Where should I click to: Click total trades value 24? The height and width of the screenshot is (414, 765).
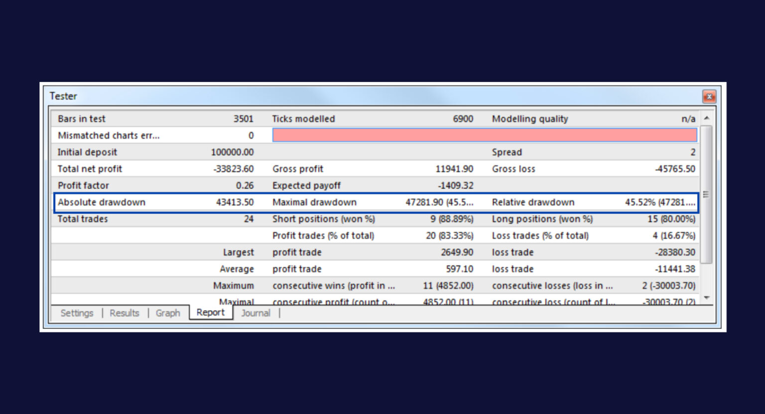click(x=249, y=219)
